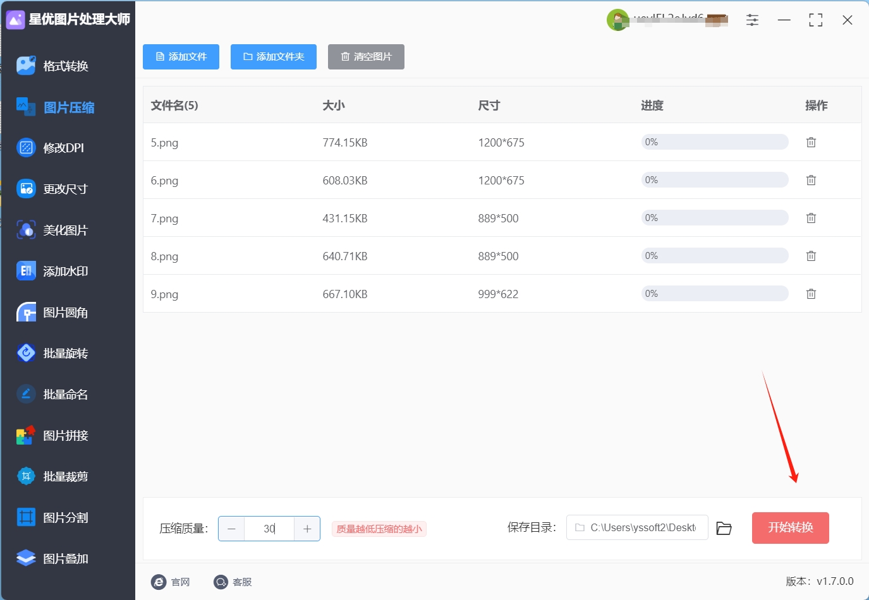Click 开始转换 start conversion button
The image size is (869, 600).
point(790,528)
